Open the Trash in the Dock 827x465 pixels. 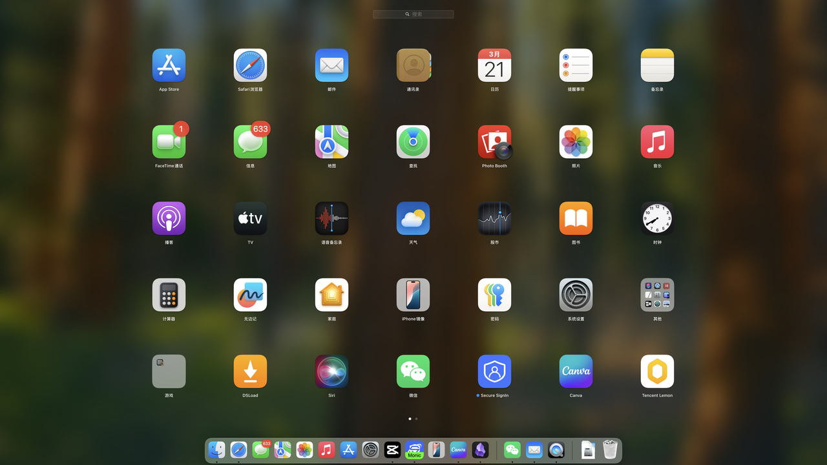611,449
